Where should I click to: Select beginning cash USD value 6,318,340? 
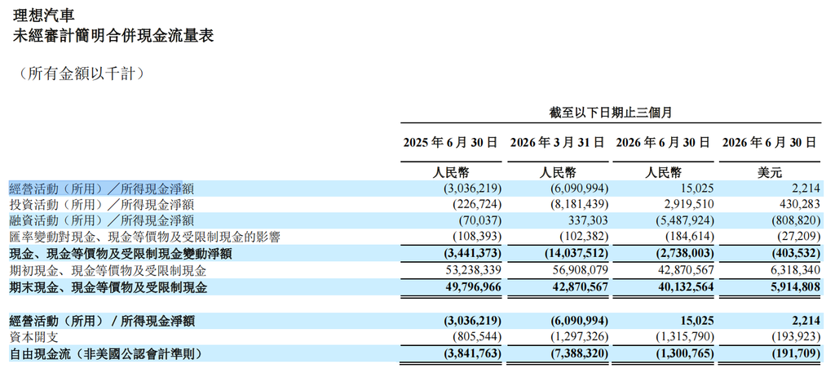[x=797, y=271]
